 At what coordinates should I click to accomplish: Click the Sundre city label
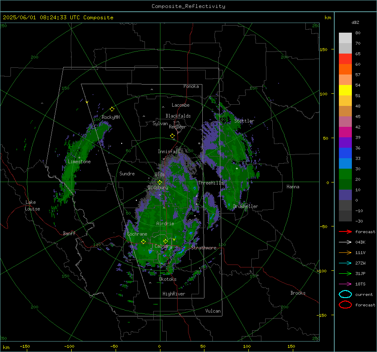[x=127, y=174]
